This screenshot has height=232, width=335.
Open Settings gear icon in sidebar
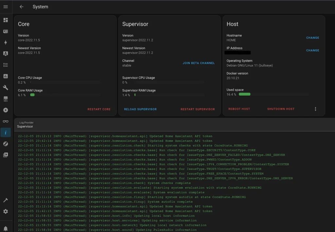point(6,212)
